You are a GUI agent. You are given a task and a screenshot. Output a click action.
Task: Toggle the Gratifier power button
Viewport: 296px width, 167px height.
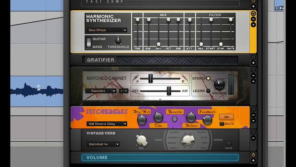253,57
